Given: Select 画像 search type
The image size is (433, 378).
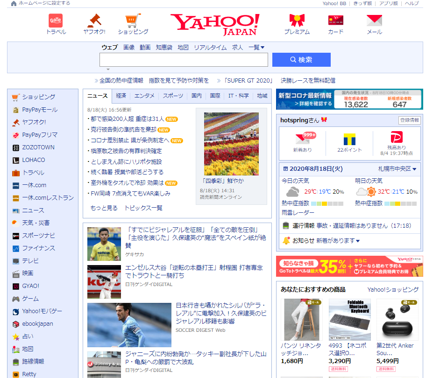Looking at the screenshot, I should 128,48.
